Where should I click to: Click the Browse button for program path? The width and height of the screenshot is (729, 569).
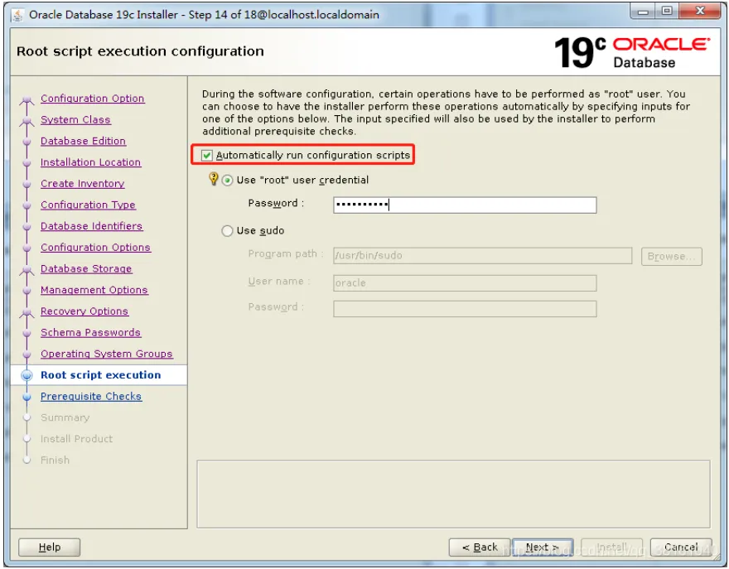pos(672,256)
